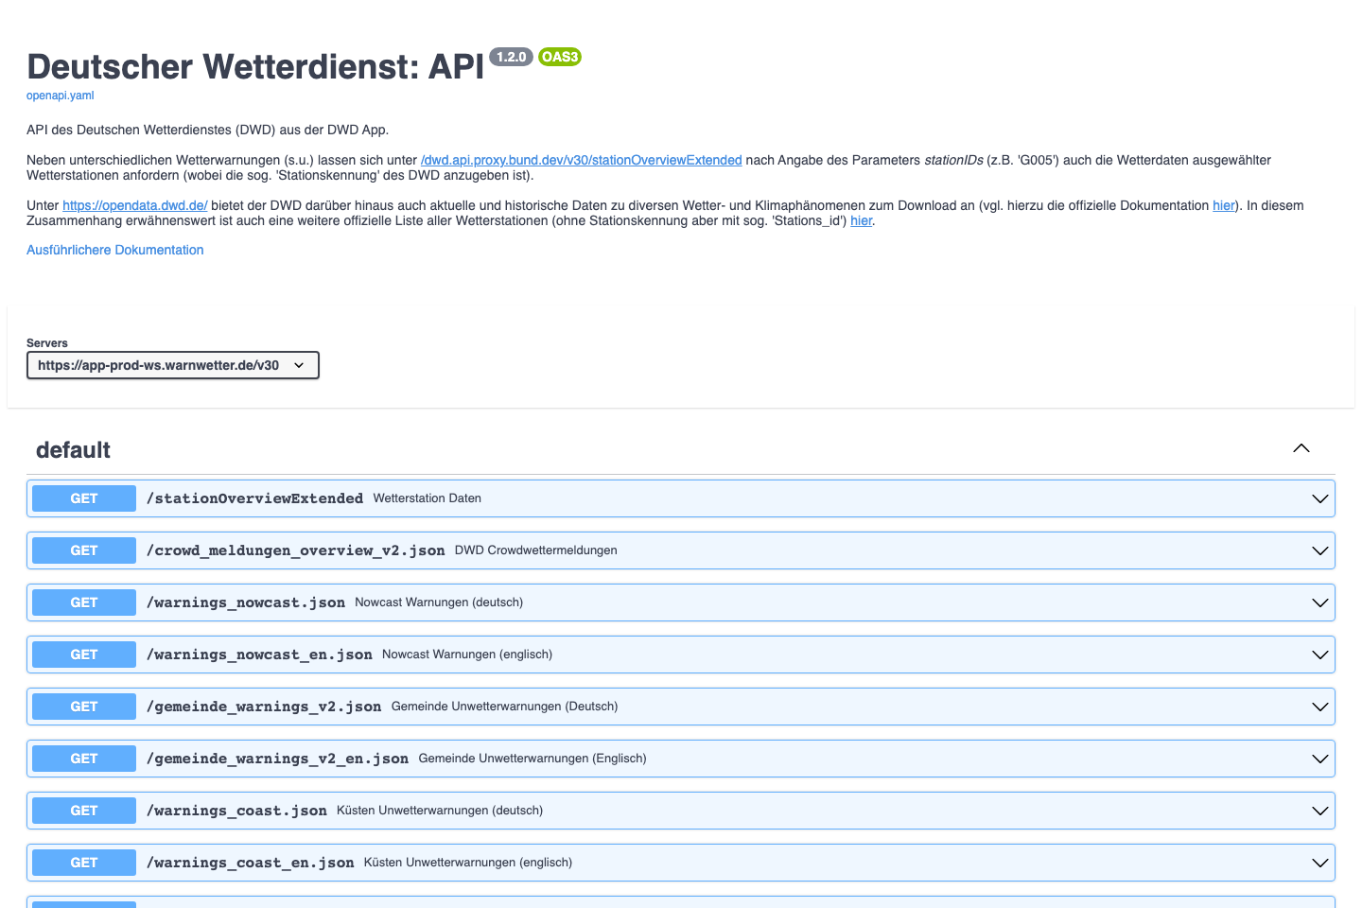Click the 1.2.0 version badge
Image resolution: width=1362 pixels, height=908 pixels.
tap(511, 57)
